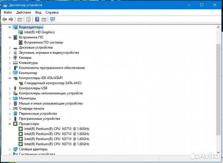Screen dimensions: 223x163
Task: Expand the Сетевые адаптеры category
Action: click(x=10, y=149)
